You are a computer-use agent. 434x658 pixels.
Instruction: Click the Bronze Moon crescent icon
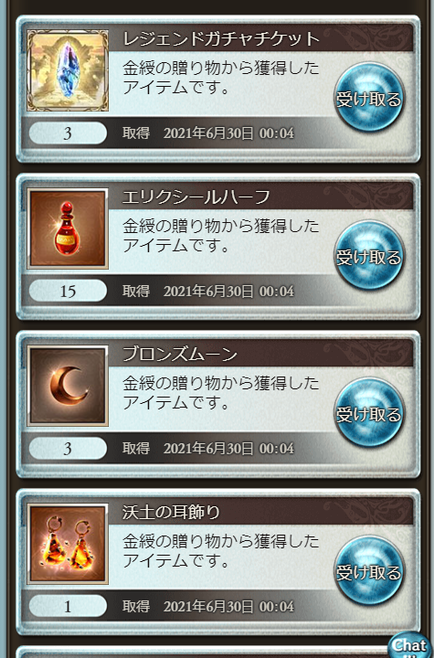click(68, 386)
